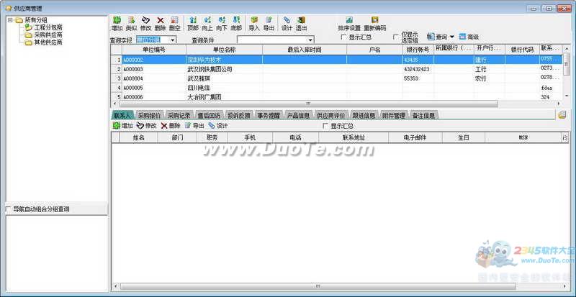The height and width of the screenshot is (297, 576).
Task: Check 导航自动组合分组查询 option
Action: tap(8, 209)
